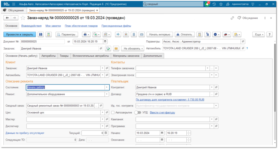
Task: Click the help question mark button
Action: 269,34
